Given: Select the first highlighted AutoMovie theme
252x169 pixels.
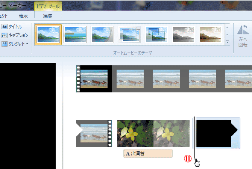Looking at the screenshot, I should click(x=48, y=35).
